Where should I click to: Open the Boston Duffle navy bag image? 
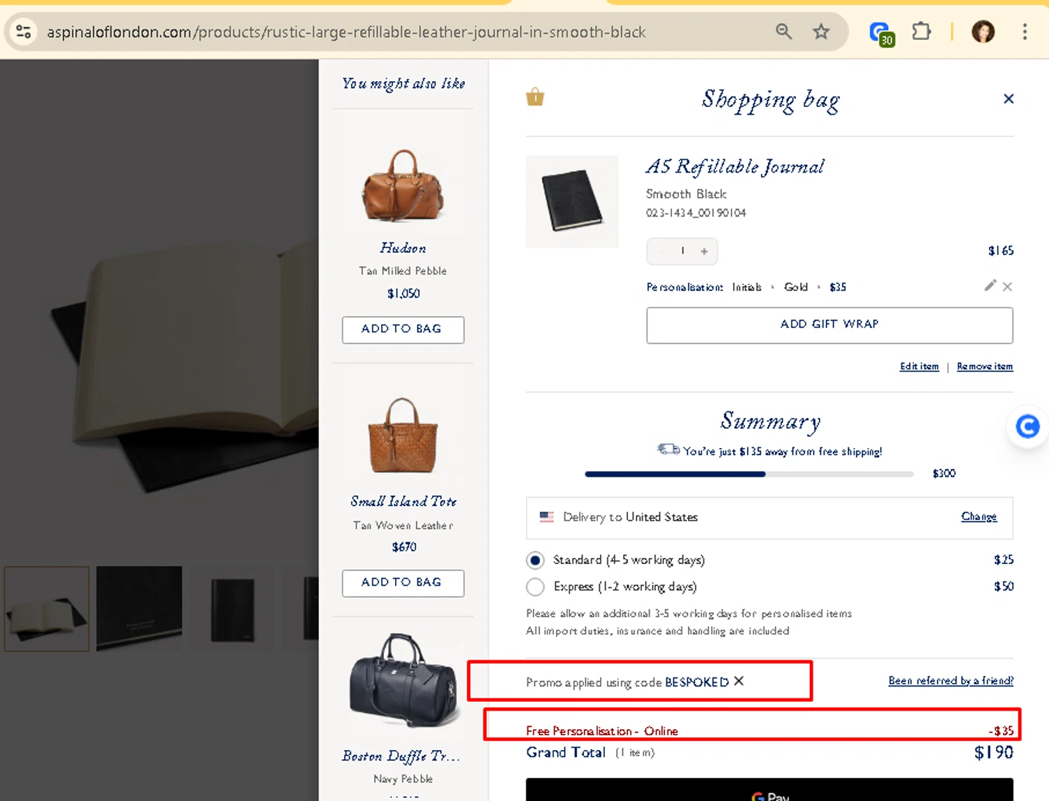click(x=404, y=679)
